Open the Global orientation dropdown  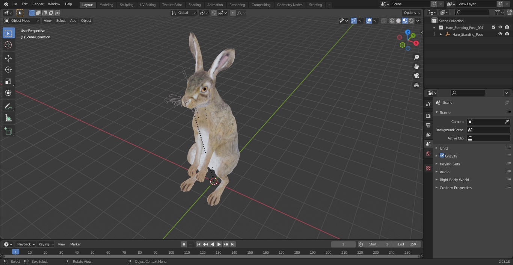184,13
